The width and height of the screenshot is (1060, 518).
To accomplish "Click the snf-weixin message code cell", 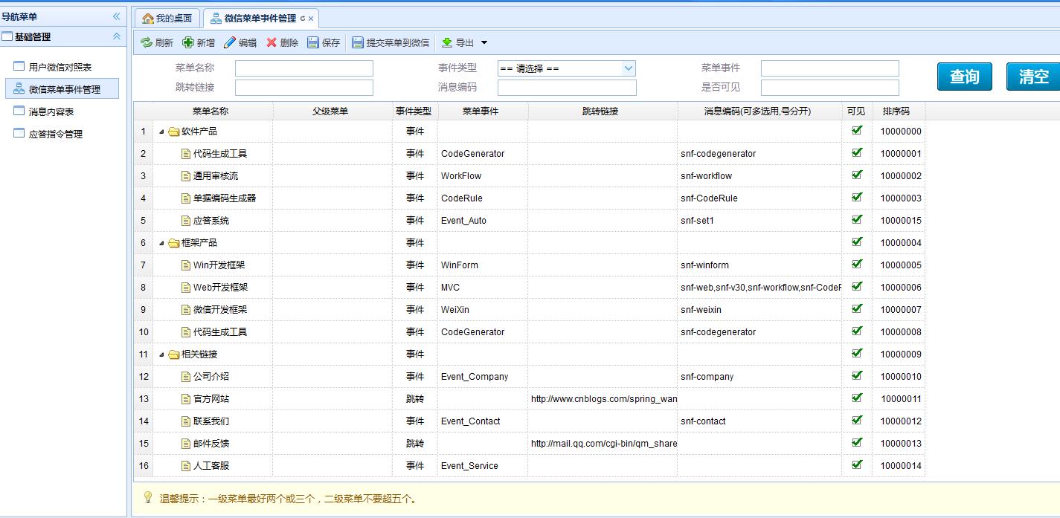I will pos(759,310).
